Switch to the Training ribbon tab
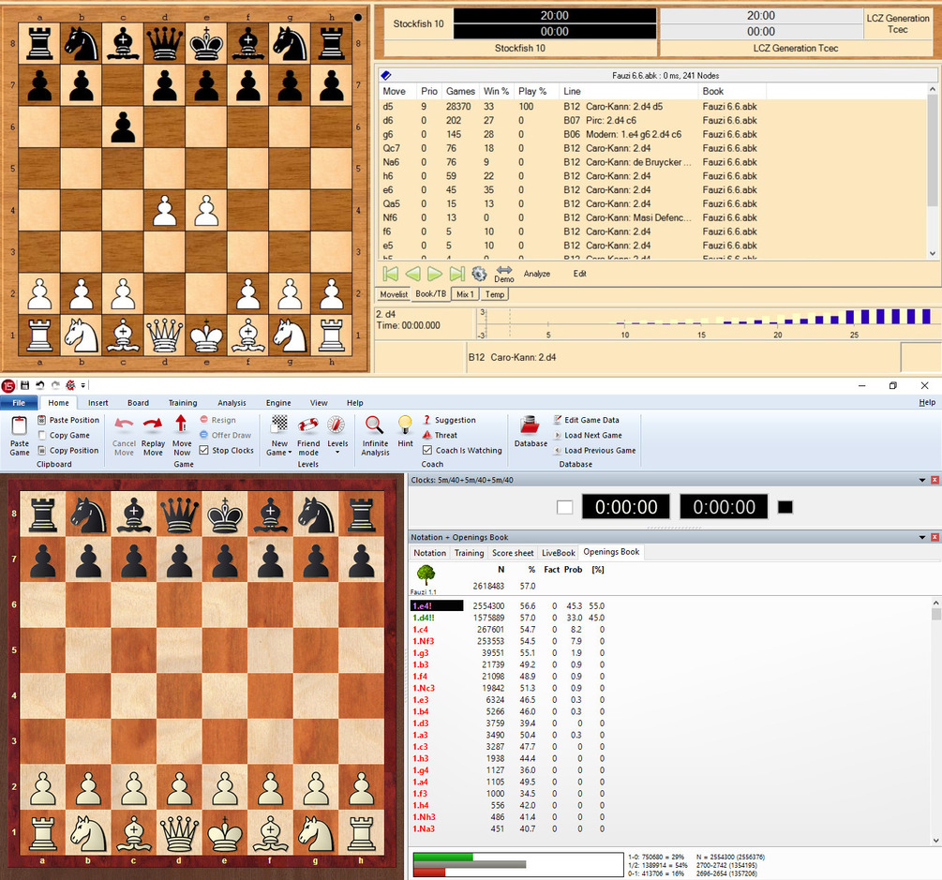 pyautogui.click(x=183, y=402)
